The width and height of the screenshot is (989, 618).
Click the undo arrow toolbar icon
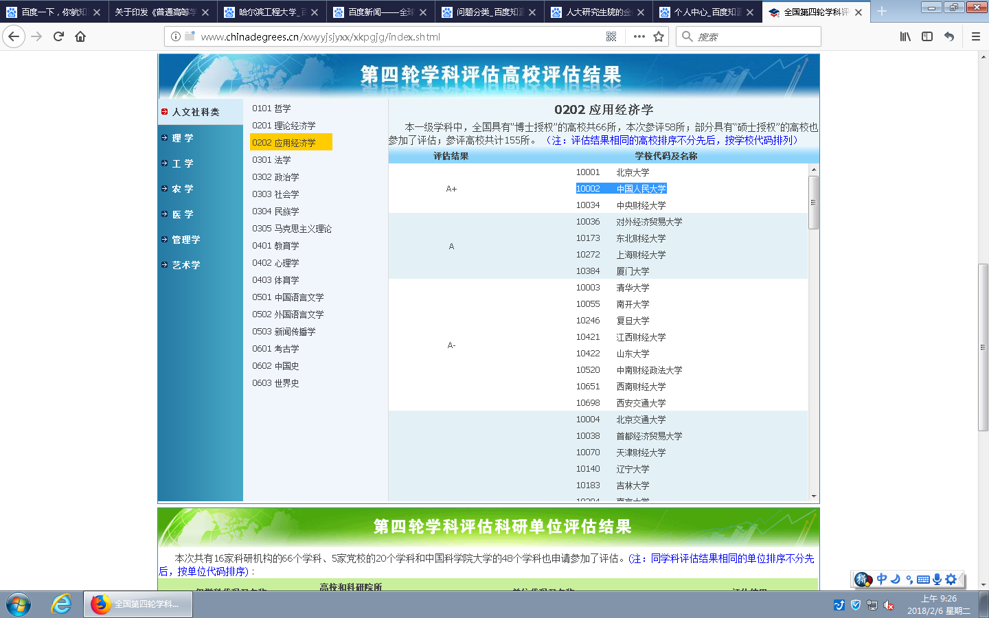(949, 36)
